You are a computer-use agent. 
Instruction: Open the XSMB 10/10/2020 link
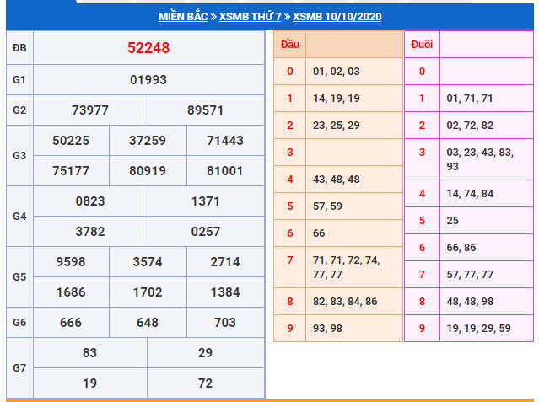(337, 17)
